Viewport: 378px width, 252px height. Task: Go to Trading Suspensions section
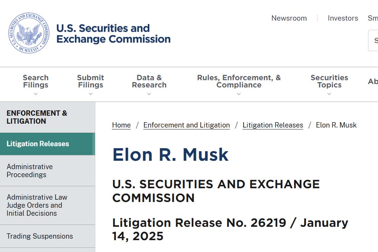tap(40, 236)
